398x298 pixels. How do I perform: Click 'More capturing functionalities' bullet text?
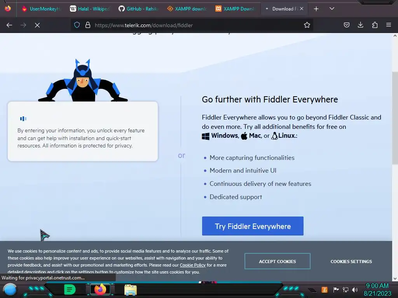coord(252,158)
